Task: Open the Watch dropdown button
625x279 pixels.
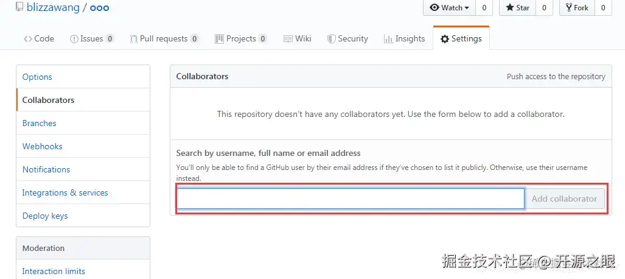Action: [x=450, y=7]
